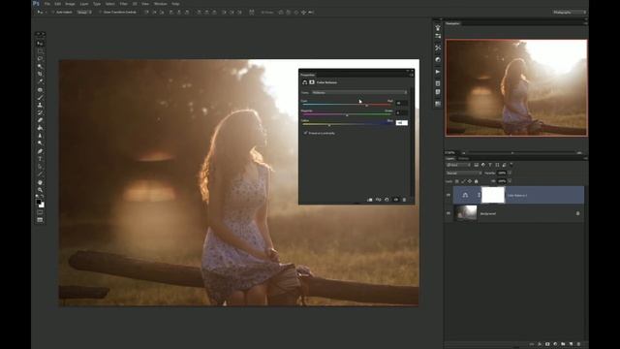
Task: Adjust the Yellow-Blue slider handle
Action: (x=329, y=125)
